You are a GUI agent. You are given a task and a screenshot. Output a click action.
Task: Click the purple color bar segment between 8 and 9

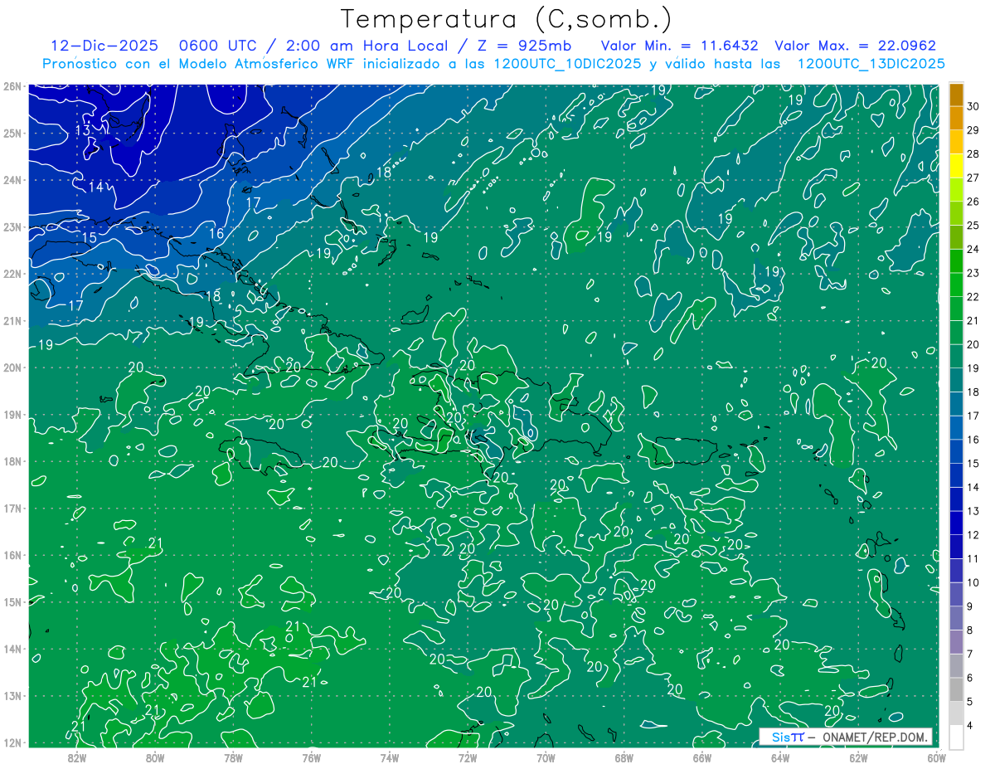coord(956,618)
